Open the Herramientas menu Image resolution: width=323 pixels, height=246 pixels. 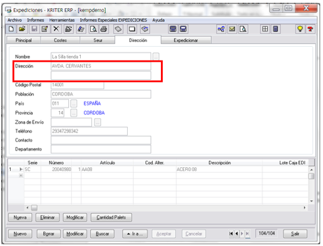(62, 20)
